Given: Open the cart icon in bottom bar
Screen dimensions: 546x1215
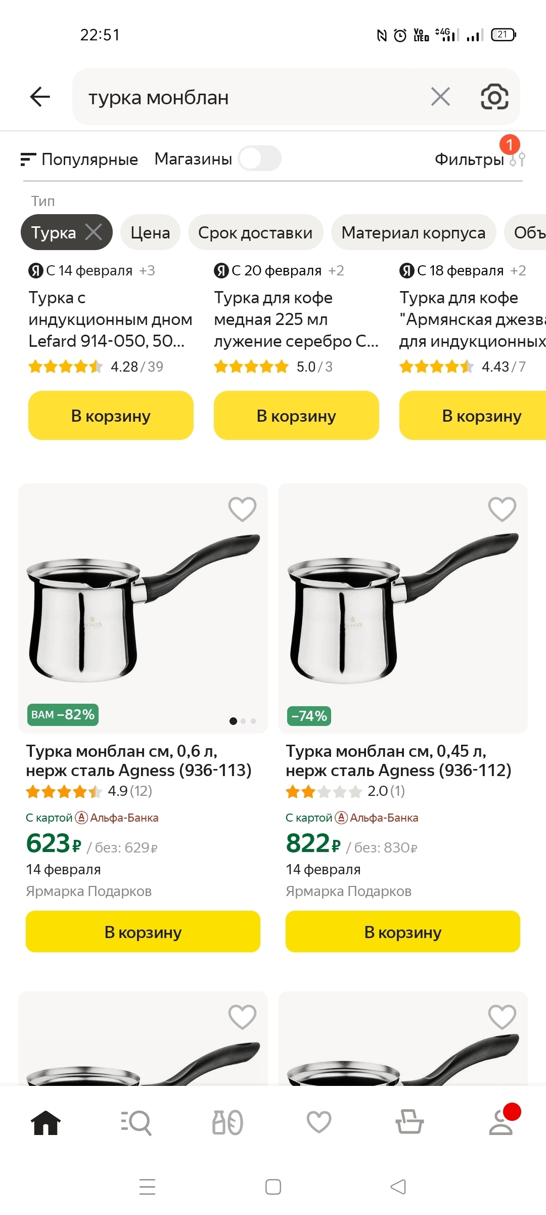Looking at the screenshot, I should pyautogui.click(x=409, y=1122).
